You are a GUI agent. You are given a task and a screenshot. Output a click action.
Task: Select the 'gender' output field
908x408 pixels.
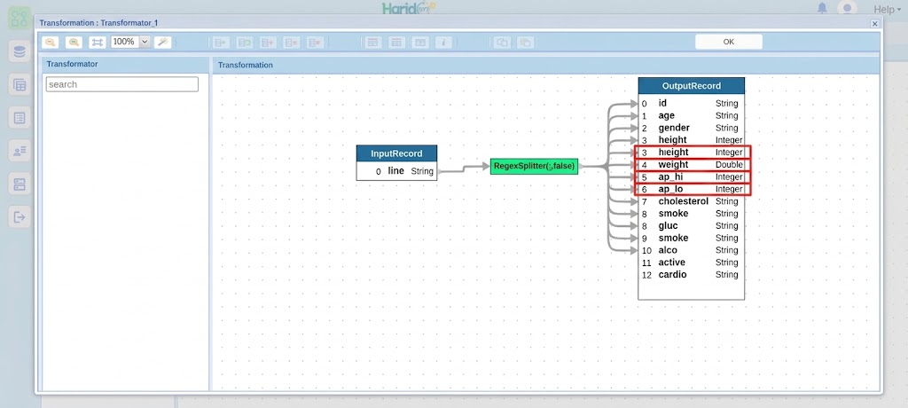pyautogui.click(x=692, y=128)
